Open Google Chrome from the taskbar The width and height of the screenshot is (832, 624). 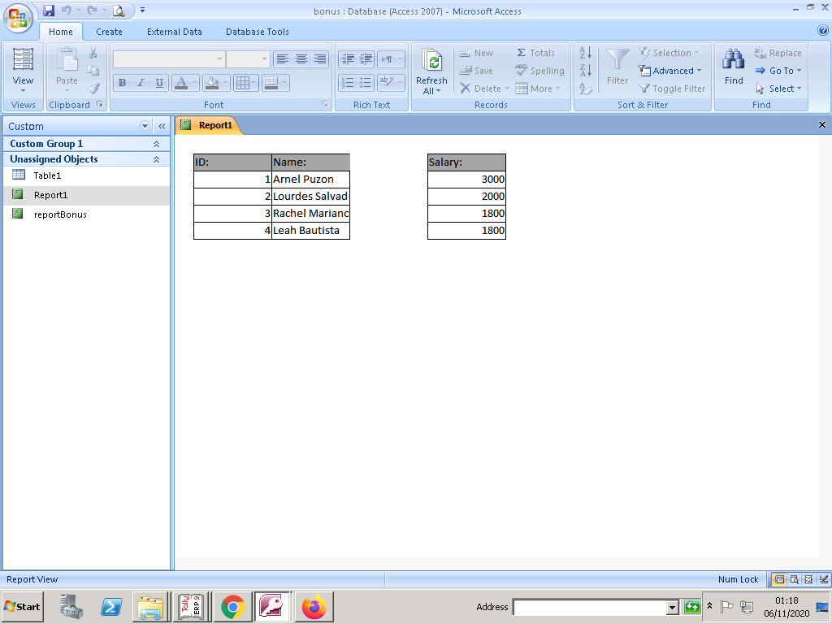(232, 606)
